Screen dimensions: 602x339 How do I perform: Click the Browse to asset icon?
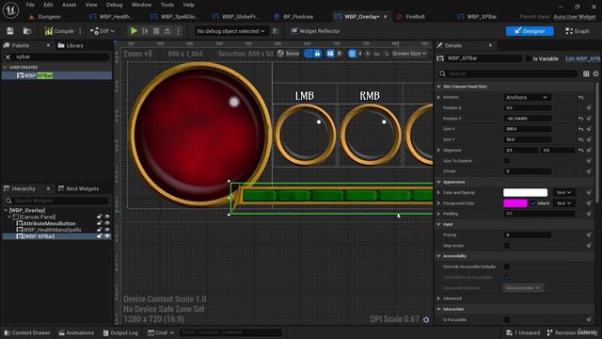point(27,31)
